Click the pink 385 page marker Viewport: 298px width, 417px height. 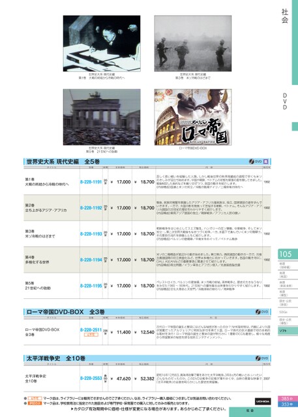(x=288, y=399)
